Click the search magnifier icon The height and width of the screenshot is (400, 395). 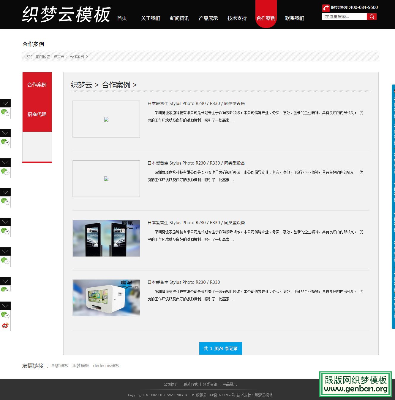pyautogui.click(x=372, y=16)
